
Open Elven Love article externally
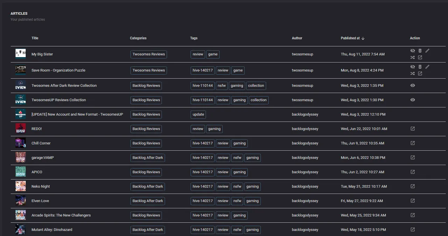(x=413, y=201)
